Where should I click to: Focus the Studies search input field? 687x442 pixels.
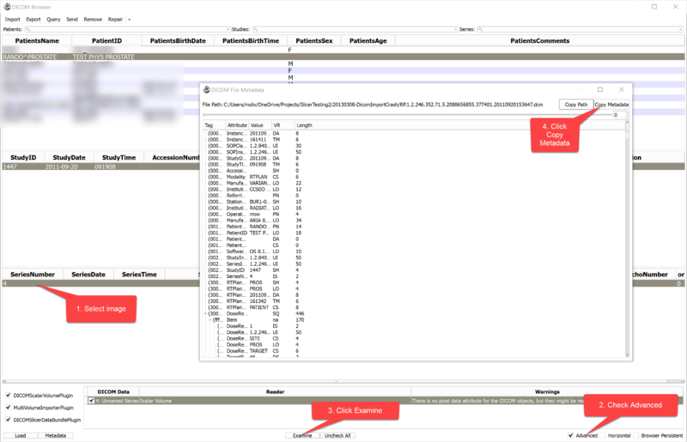(x=355, y=29)
